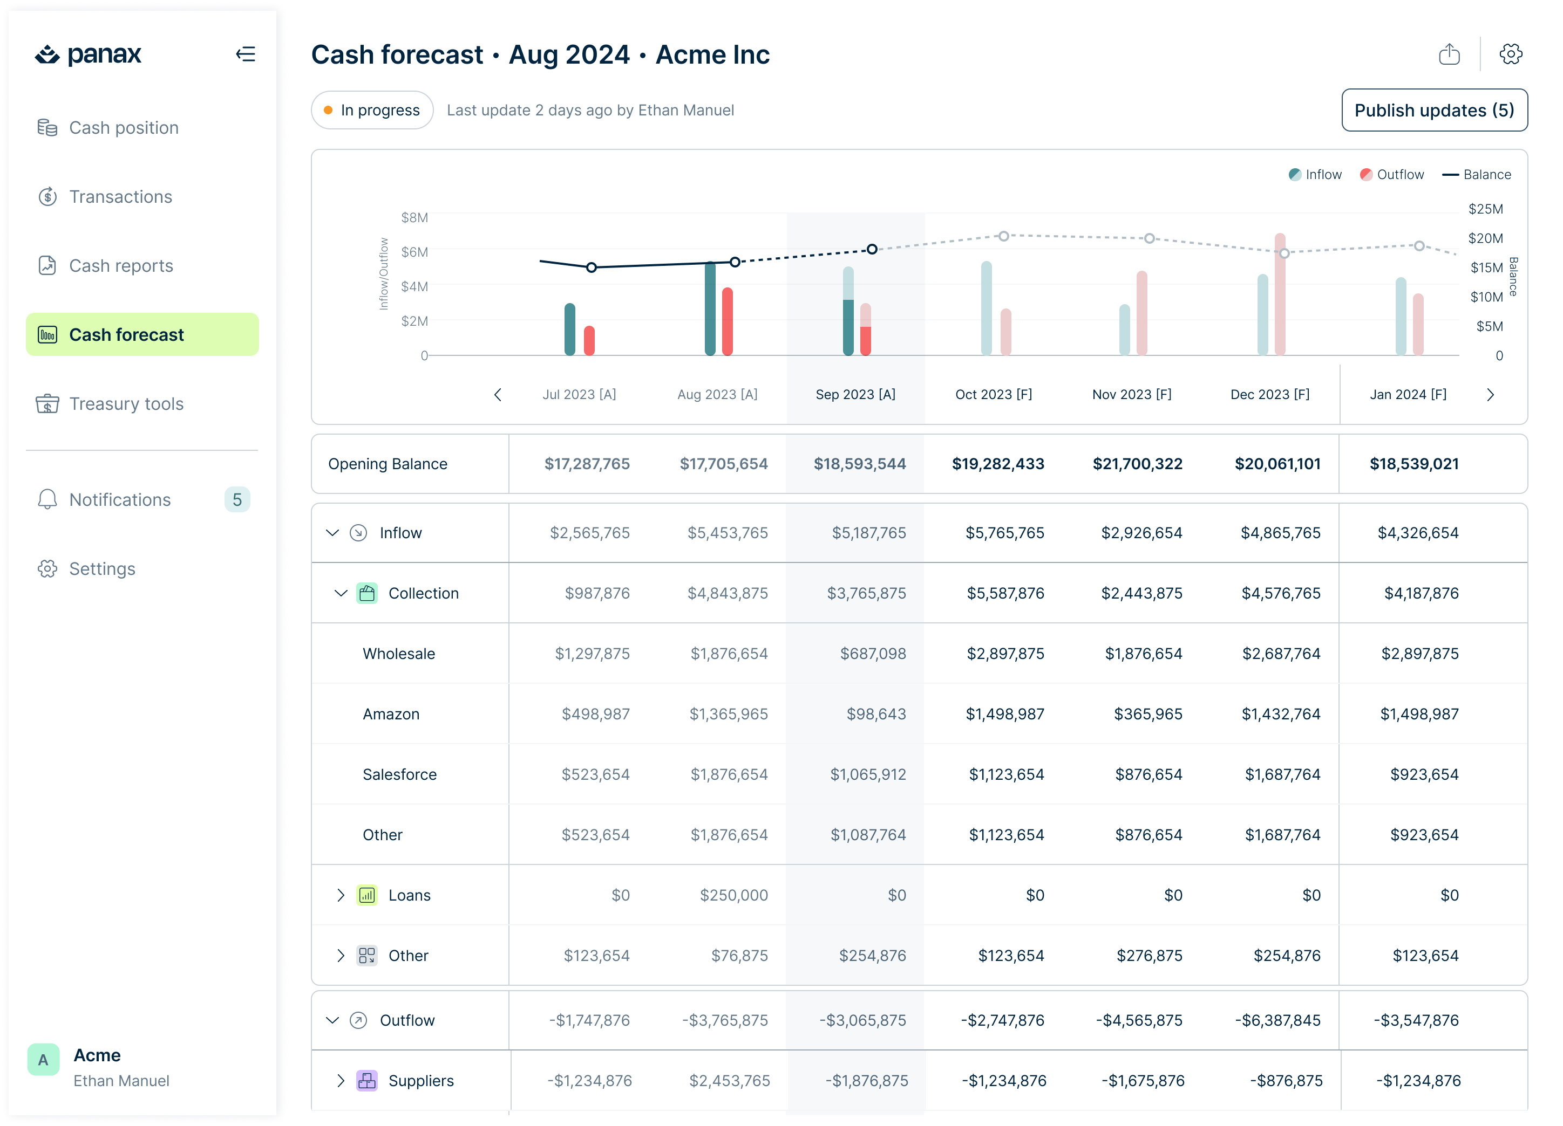Click the Loans chart icon in the table
This screenshot has height=1126, width=1563.
[x=366, y=895]
